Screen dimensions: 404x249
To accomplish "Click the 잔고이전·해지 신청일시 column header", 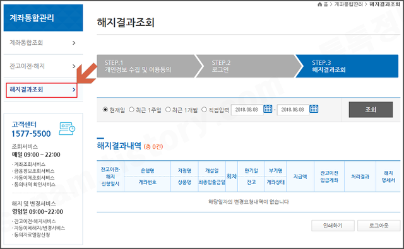I will 110,177.
